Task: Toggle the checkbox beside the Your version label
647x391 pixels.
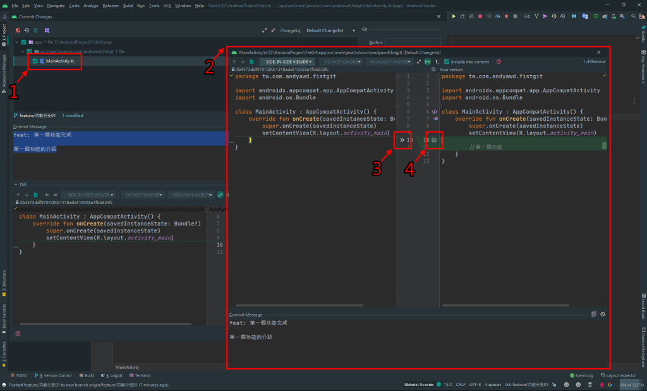Action: (x=433, y=69)
